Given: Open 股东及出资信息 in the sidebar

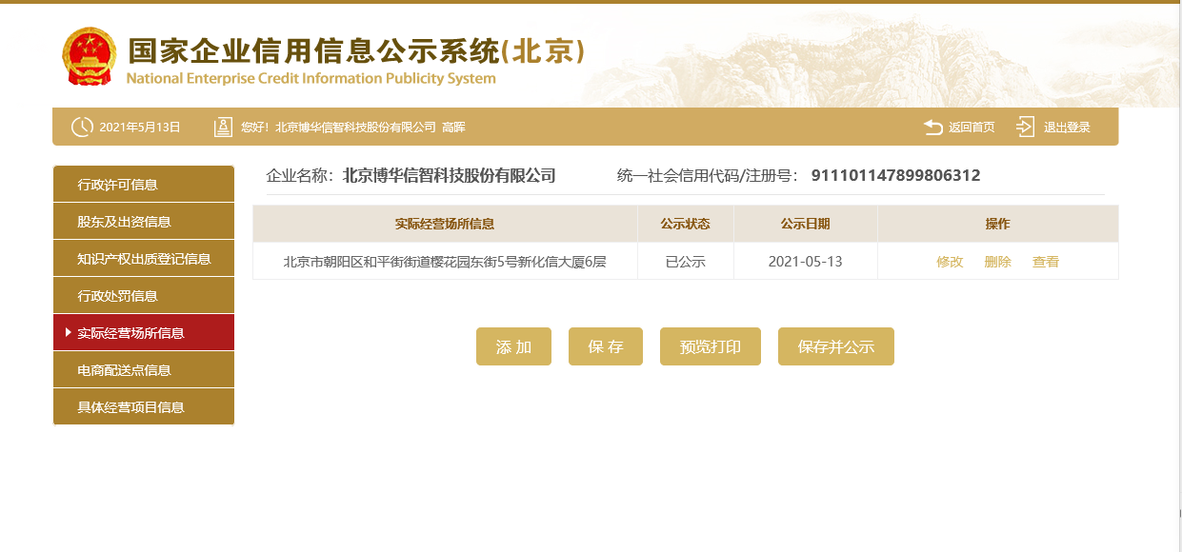Looking at the screenshot, I should tap(143, 222).
